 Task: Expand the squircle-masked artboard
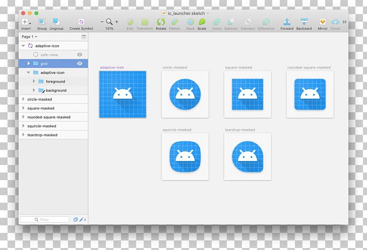(x=23, y=126)
